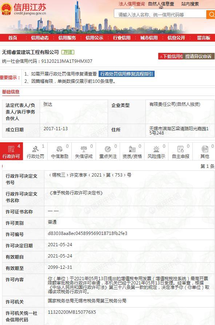
Task: Click the credit code 91320213MA1T9HMX07
Action: pos(67,61)
